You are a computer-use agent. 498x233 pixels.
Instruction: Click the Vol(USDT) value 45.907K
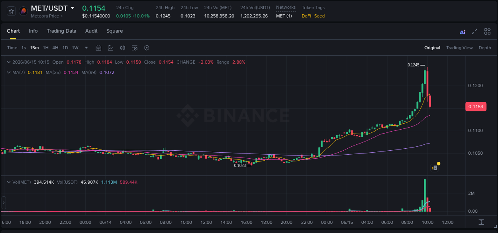(90, 182)
